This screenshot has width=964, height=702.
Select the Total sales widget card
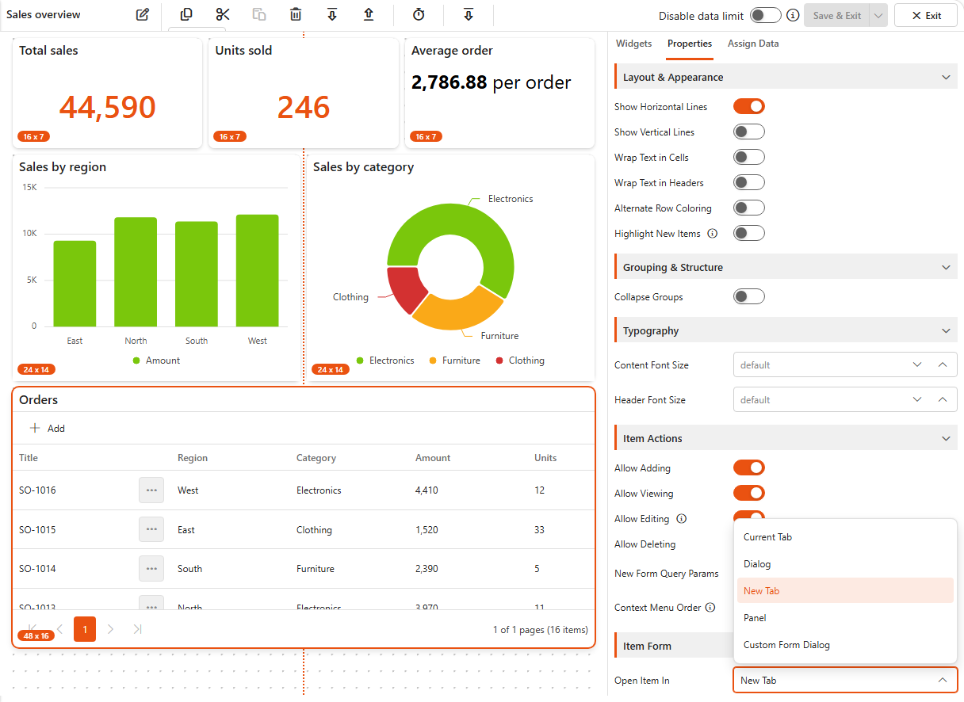(107, 93)
